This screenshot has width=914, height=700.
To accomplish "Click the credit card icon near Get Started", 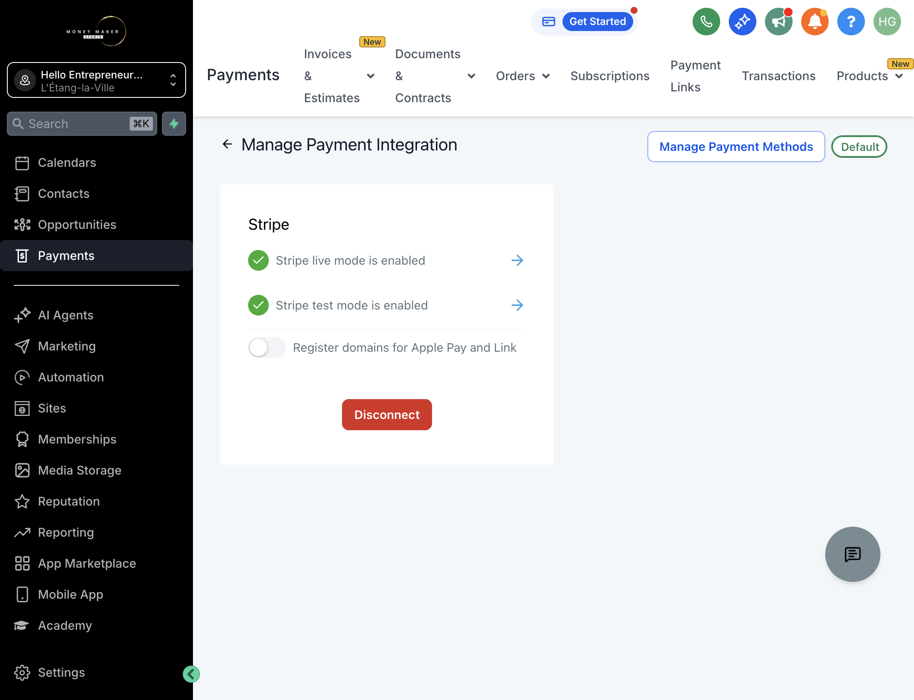I will point(548,22).
